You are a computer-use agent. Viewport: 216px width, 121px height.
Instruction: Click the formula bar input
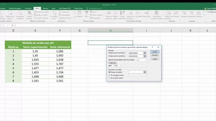pos(115,25)
